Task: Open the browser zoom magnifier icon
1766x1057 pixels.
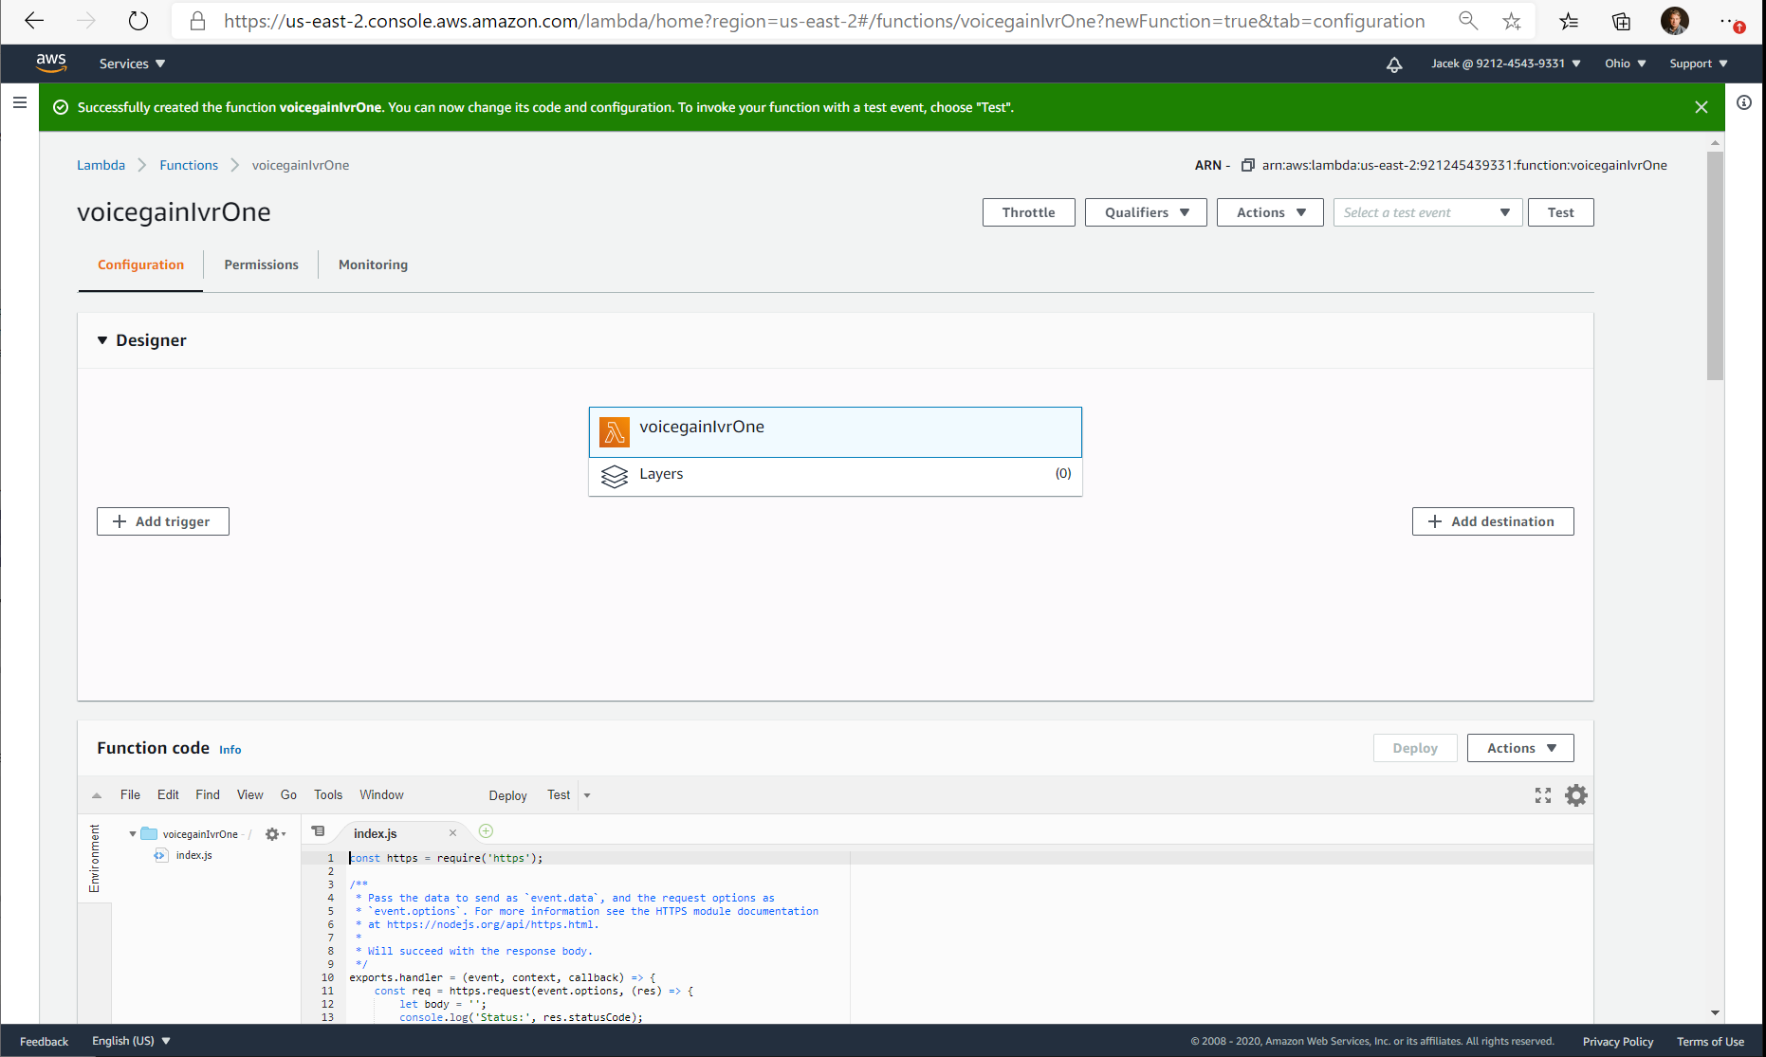Action: [x=1468, y=21]
